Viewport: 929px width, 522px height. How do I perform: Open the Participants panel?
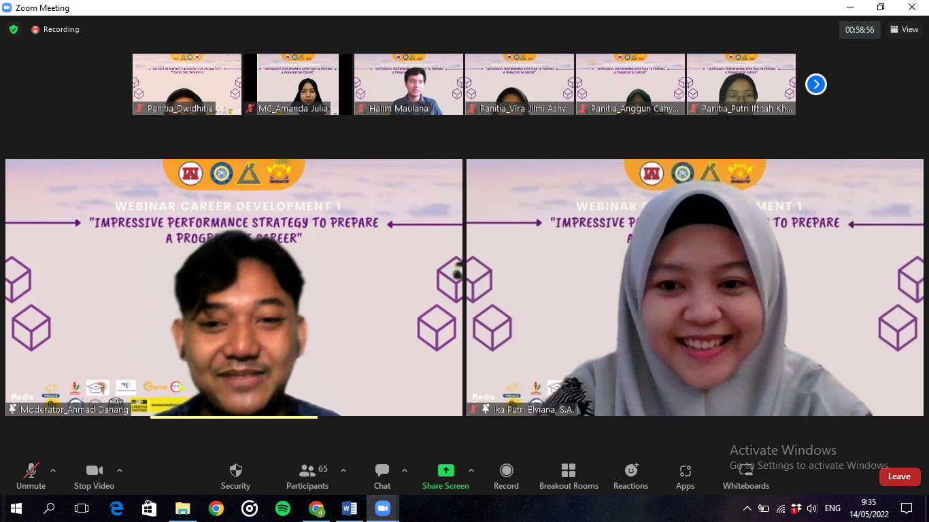307,476
